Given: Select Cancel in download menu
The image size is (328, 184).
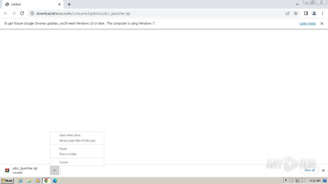Looking at the screenshot, I should (x=77, y=162).
